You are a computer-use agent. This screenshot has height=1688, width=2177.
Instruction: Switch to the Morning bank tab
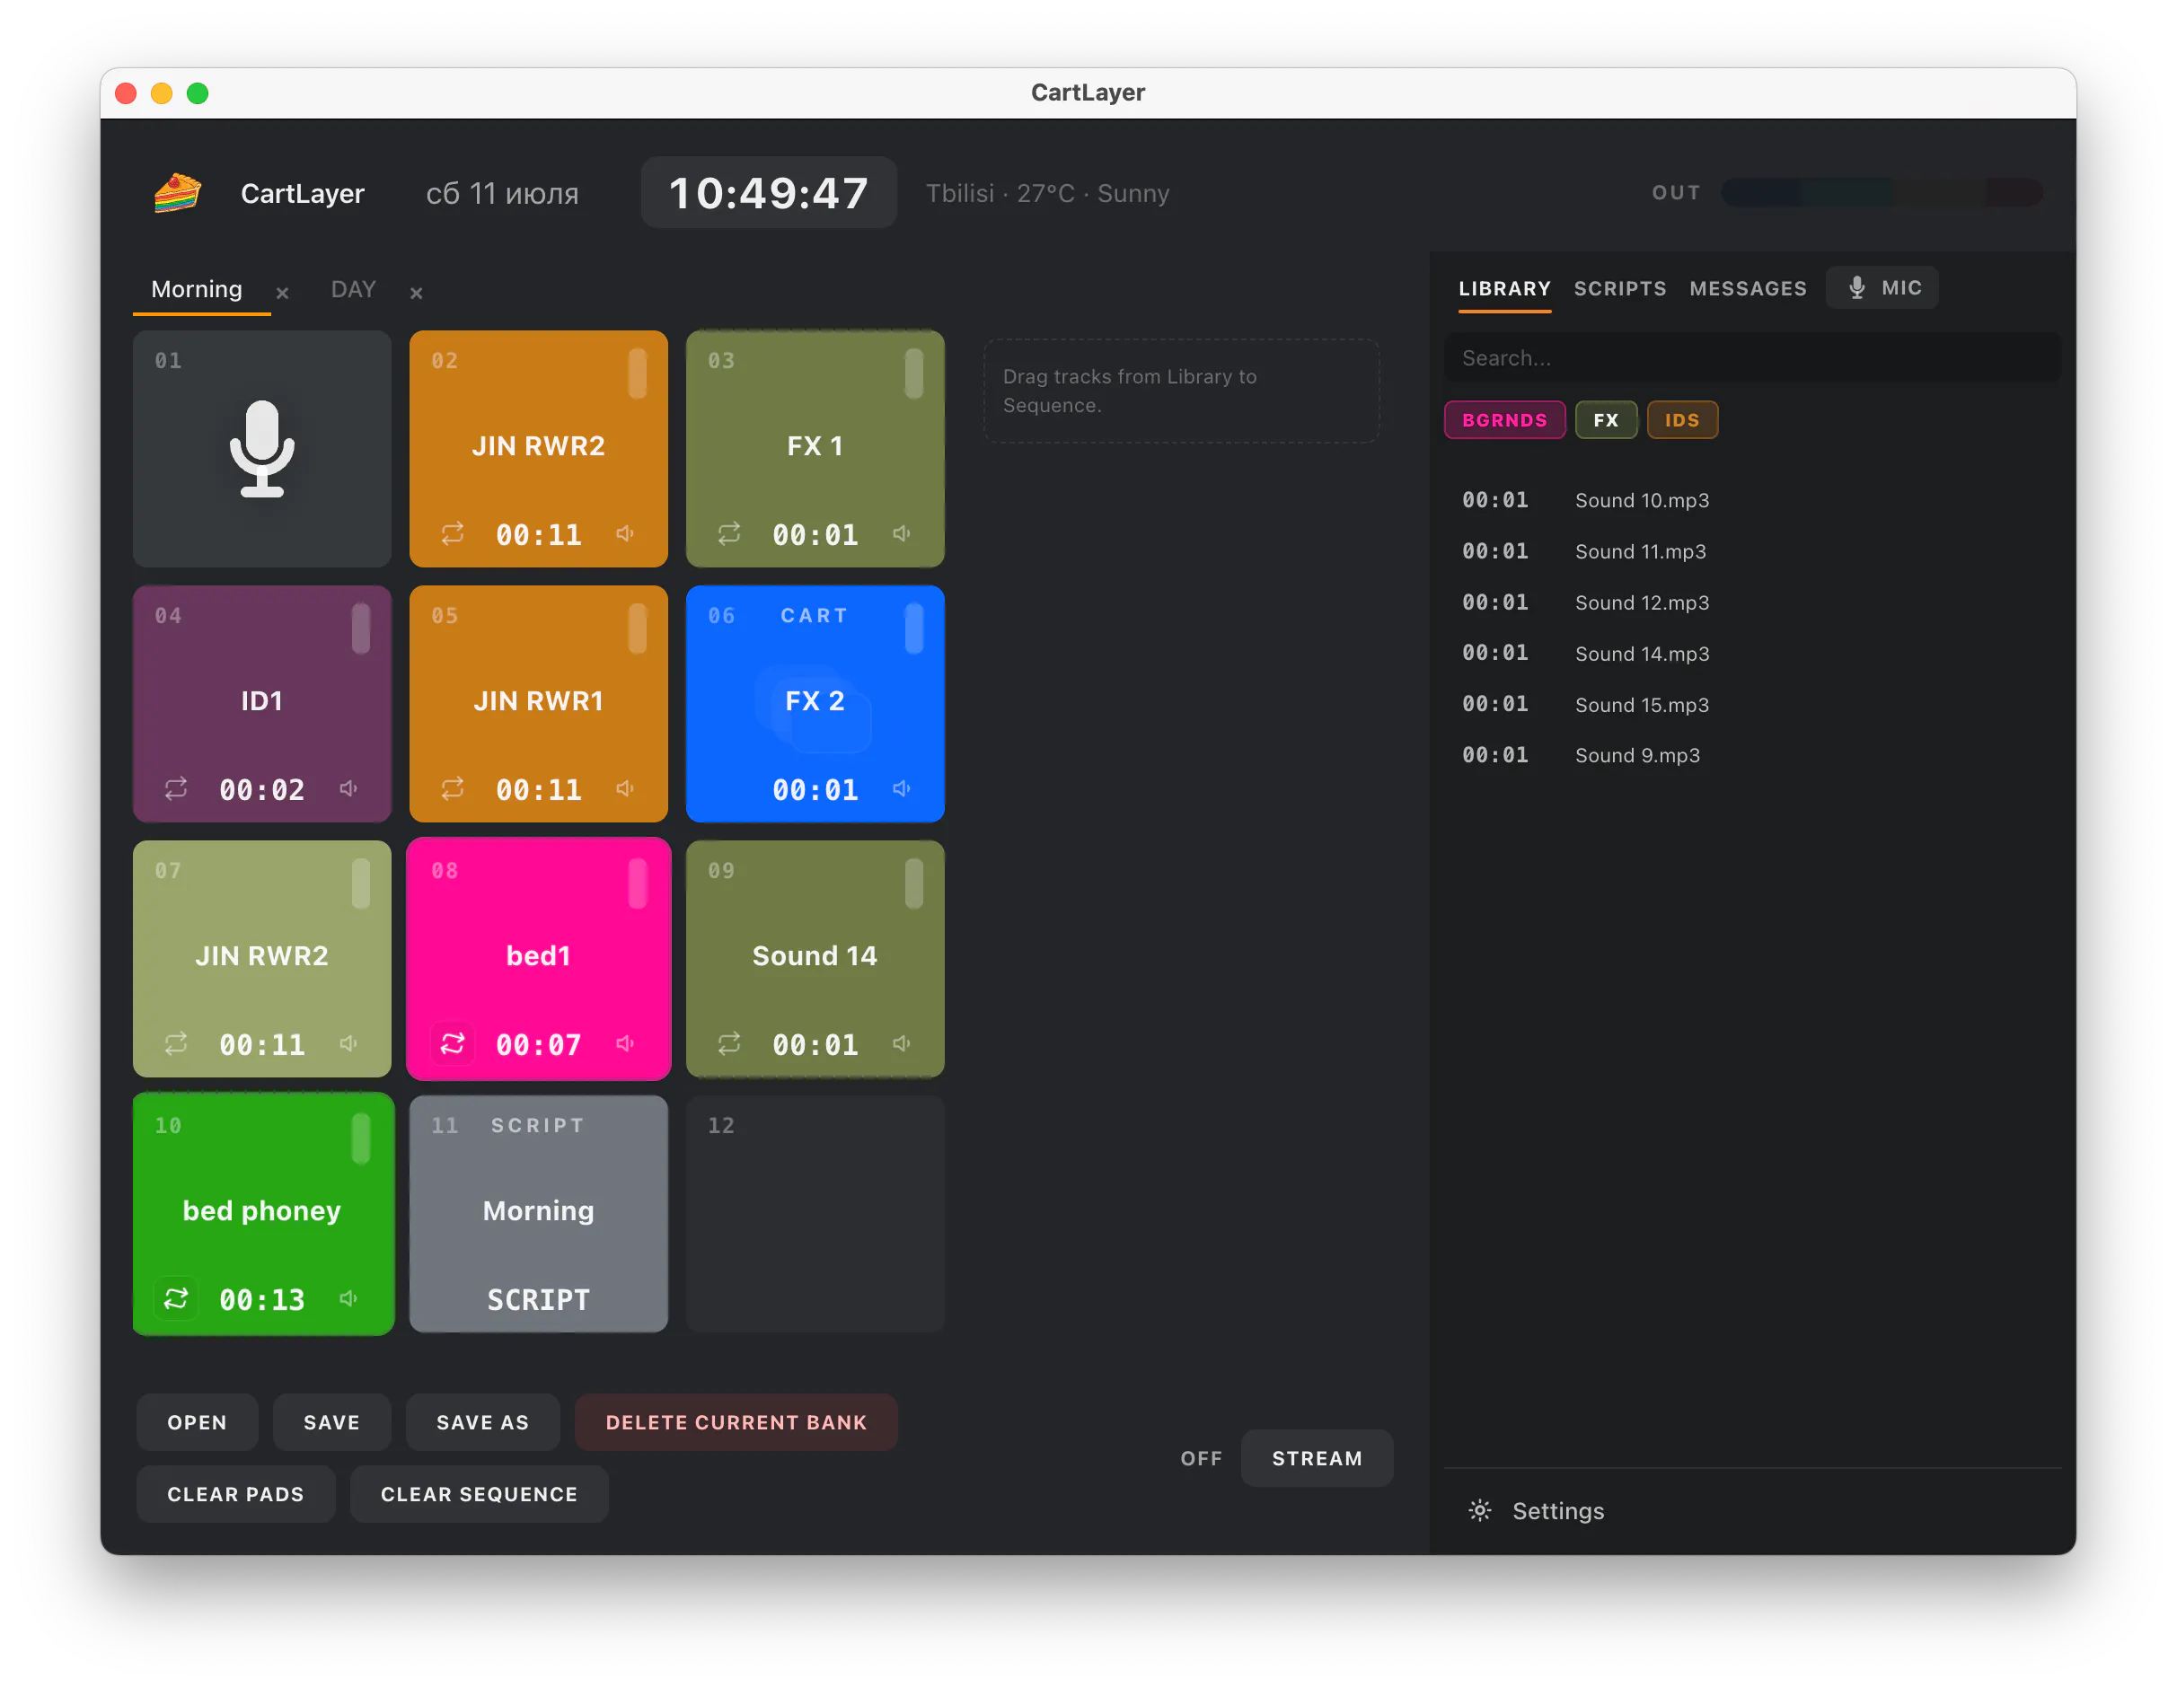point(197,290)
